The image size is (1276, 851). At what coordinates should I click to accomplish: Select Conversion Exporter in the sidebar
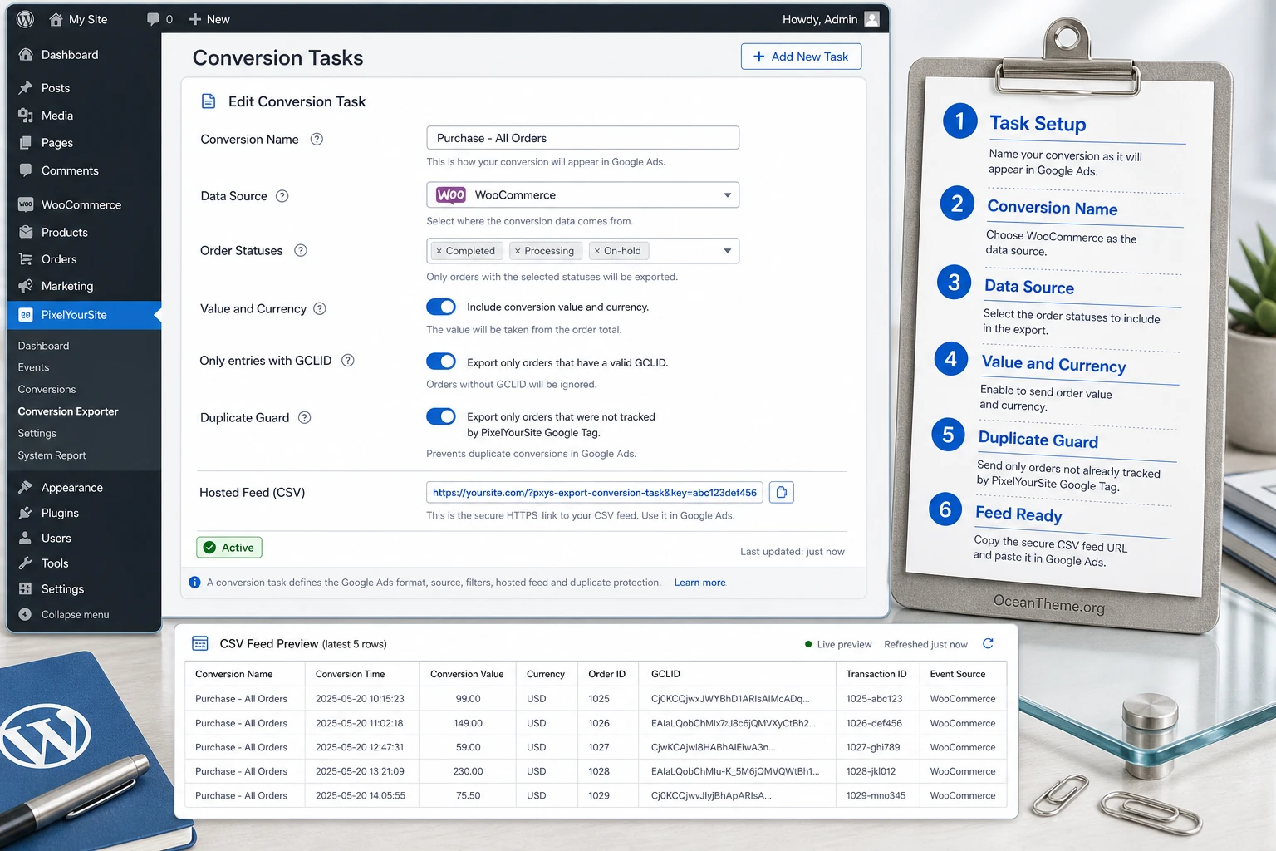click(68, 411)
